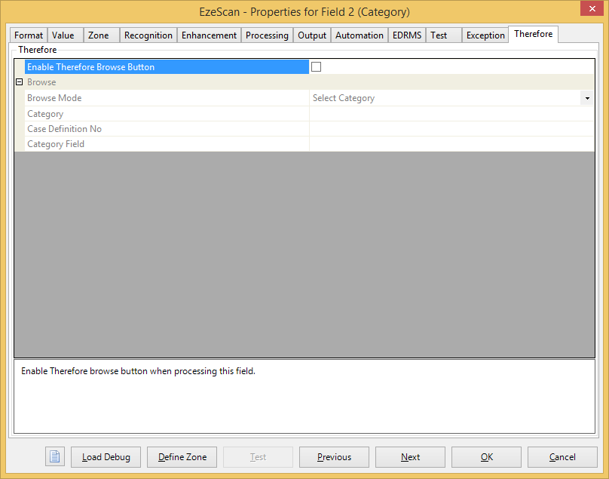This screenshot has height=479, width=609.
Task: Switch to the Exception tab
Action: pyautogui.click(x=485, y=35)
